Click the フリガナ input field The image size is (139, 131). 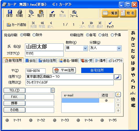pyautogui.click(x=44, y=54)
